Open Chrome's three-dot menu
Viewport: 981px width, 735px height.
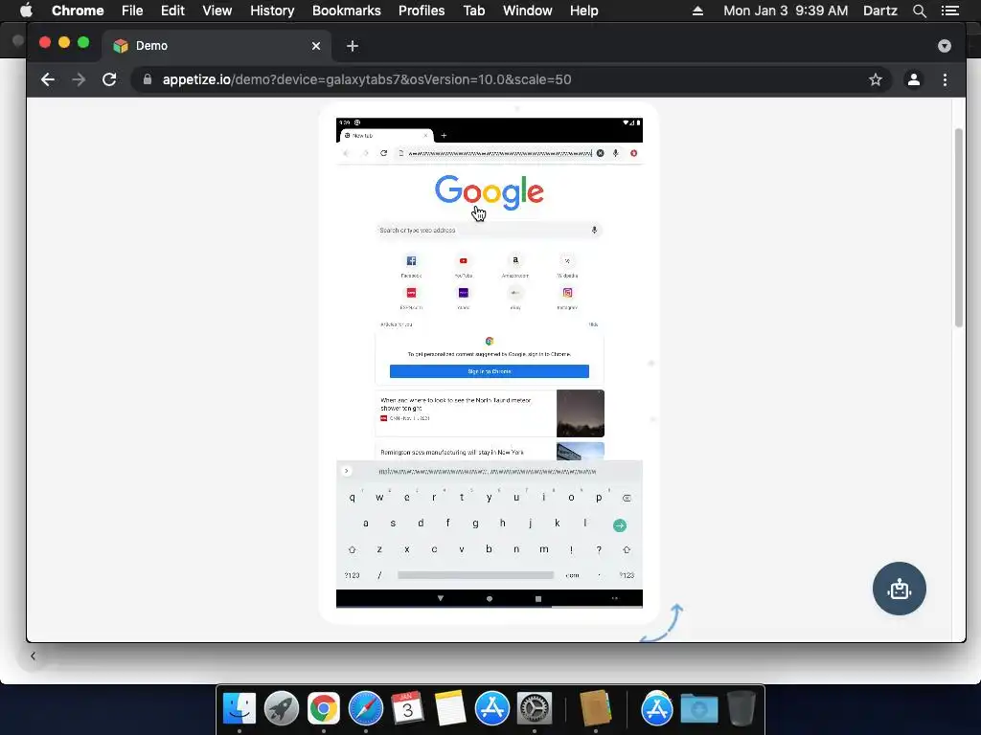(945, 79)
